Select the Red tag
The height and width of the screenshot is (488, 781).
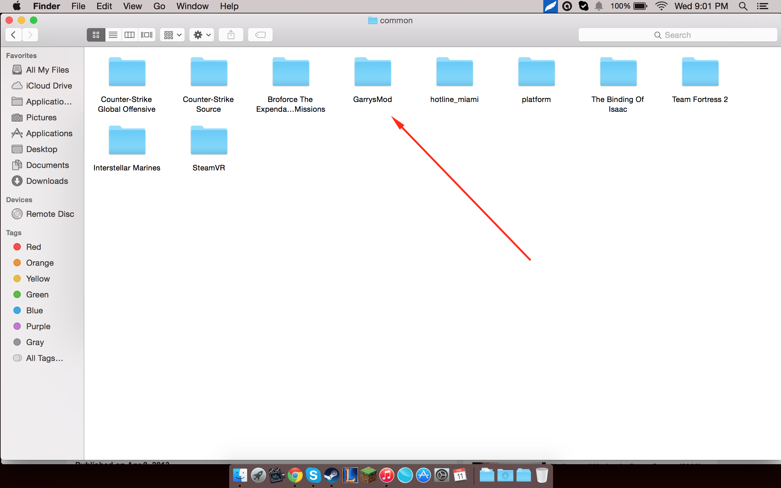33,247
